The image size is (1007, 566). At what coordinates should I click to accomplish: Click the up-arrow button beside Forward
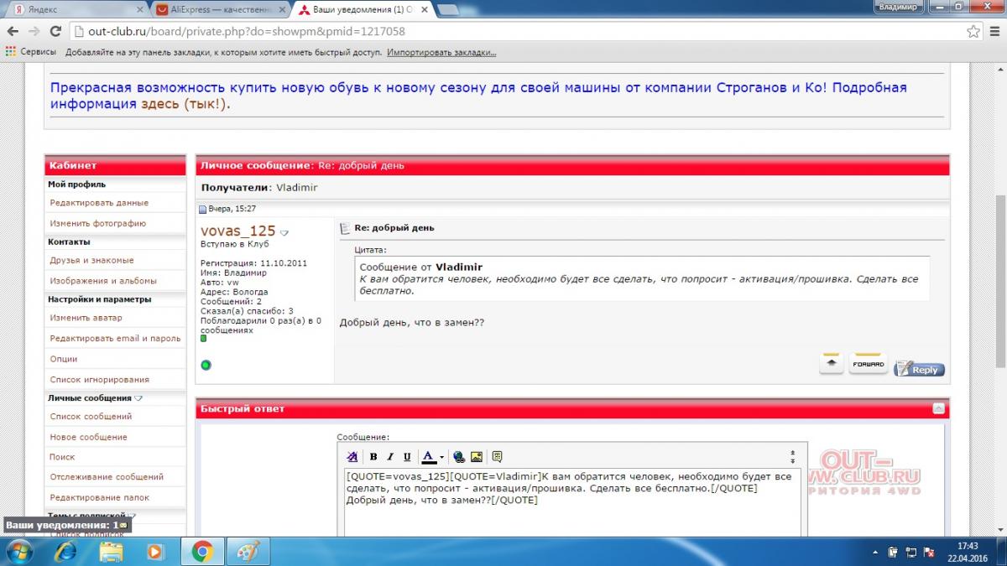(832, 364)
